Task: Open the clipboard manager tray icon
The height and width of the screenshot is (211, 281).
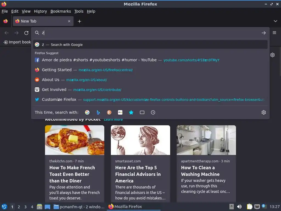Action: click(x=249, y=207)
